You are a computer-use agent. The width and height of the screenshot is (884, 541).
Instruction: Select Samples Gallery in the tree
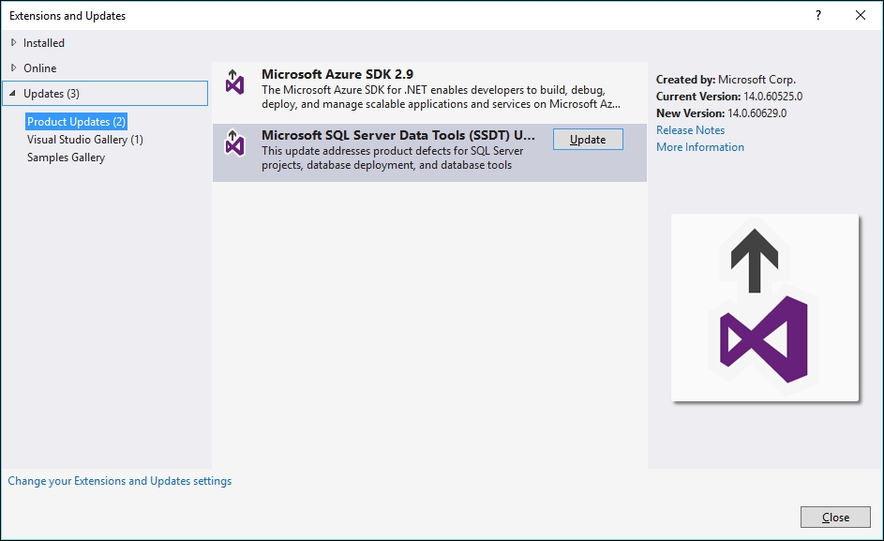66,158
